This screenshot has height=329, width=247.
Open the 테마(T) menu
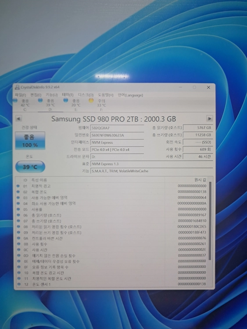click(68, 95)
